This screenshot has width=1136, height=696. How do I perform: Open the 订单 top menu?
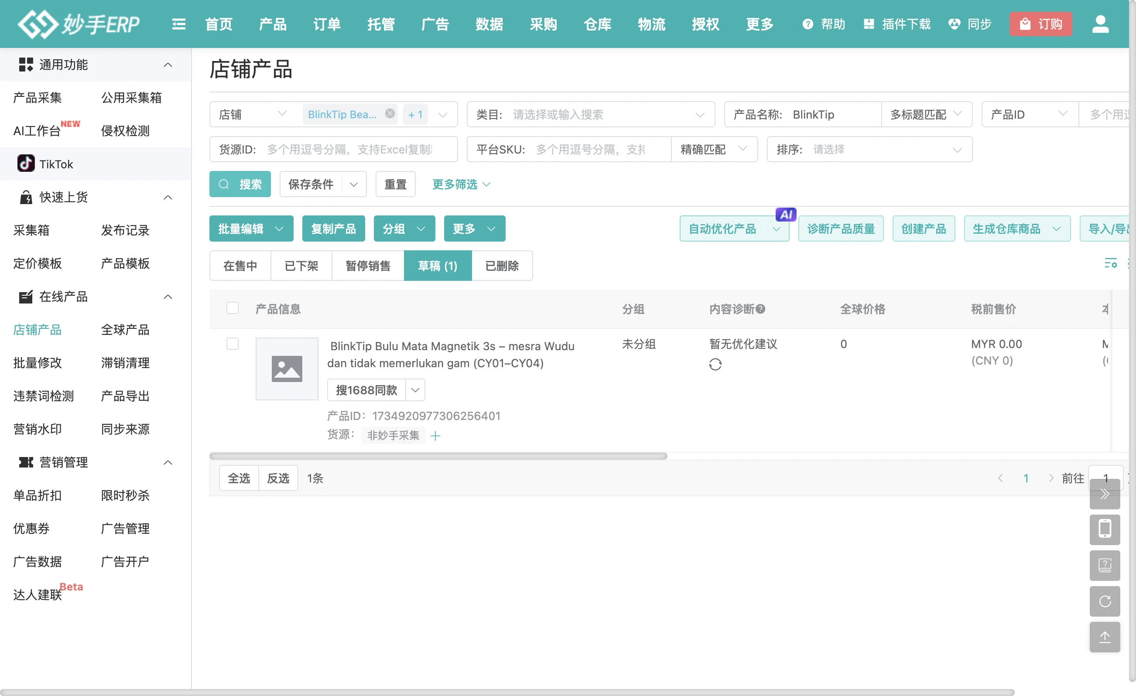(326, 24)
